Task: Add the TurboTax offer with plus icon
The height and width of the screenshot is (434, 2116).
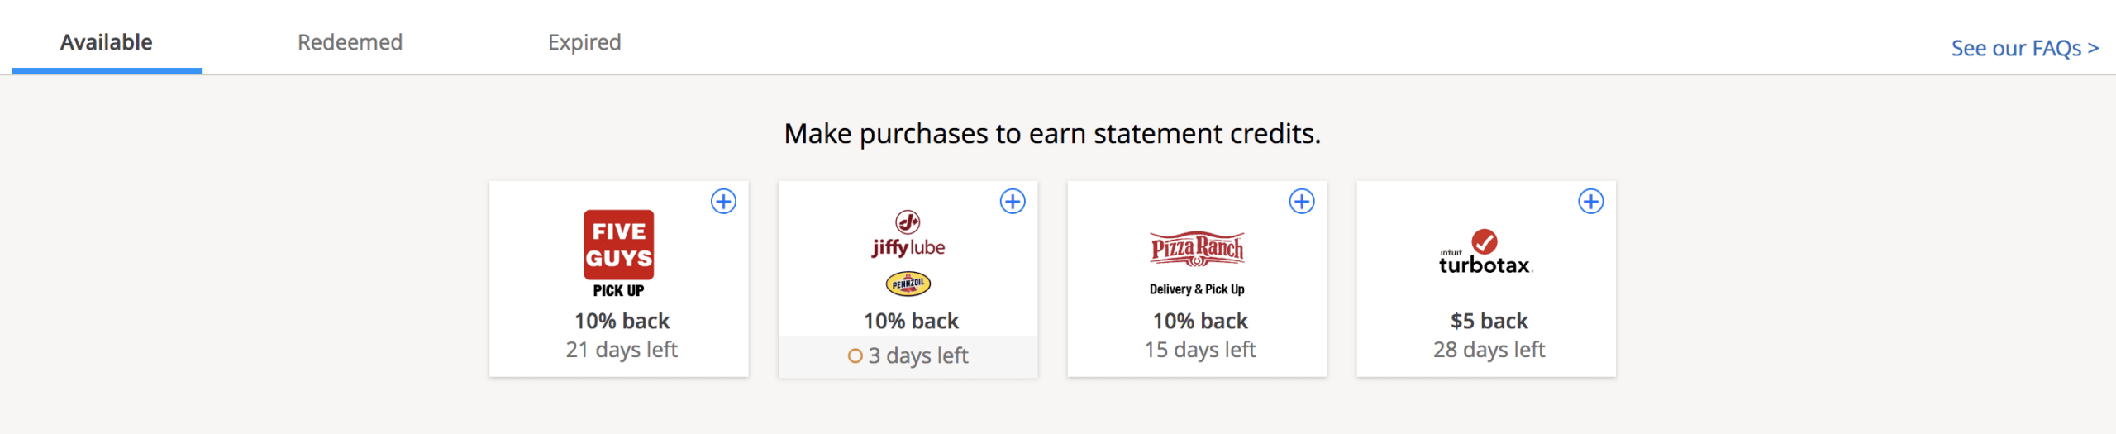Action: (x=1591, y=202)
